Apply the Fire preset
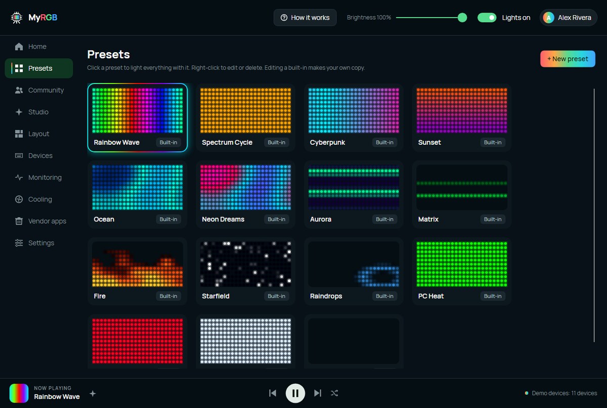This screenshot has width=607, height=408. coord(138,272)
